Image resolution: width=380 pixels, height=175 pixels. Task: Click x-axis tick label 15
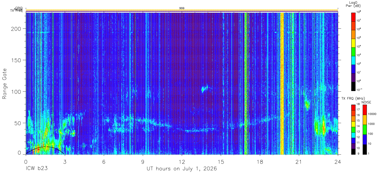pos(221,161)
